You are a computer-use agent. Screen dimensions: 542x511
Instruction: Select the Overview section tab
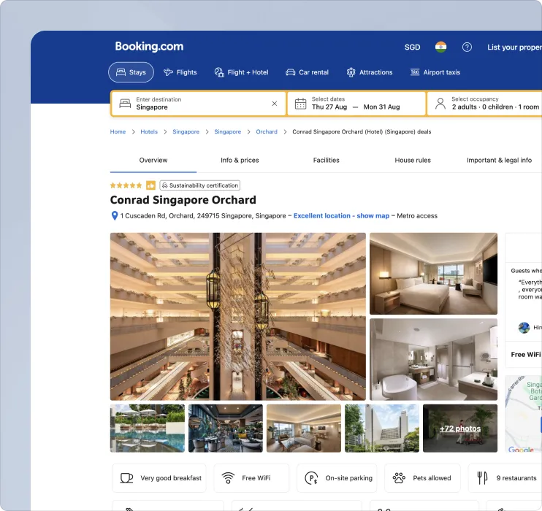pyautogui.click(x=153, y=160)
